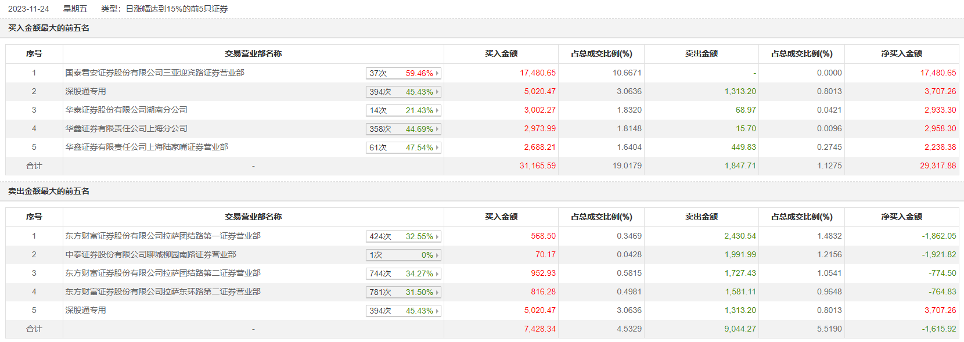Click 东方财富证券拉萨团结路第二证券营业部 name
Viewport: 964px width, 342px height.
(163, 273)
